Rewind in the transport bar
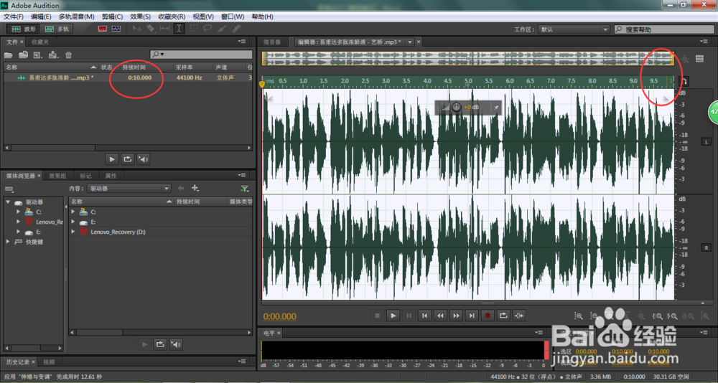The height and width of the screenshot is (383, 718). click(441, 316)
